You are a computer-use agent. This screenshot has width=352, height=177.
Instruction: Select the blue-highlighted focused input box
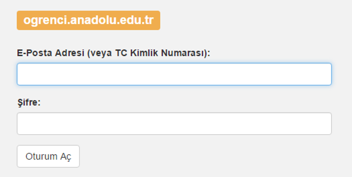pyautogui.click(x=174, y=74)
